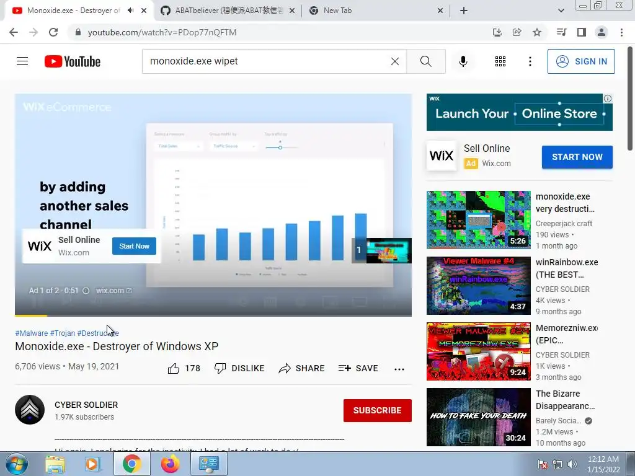Open 'monoxide.exe very destructi...' video thumbnail
The image size is (635, 476).
tap(478, 220)
